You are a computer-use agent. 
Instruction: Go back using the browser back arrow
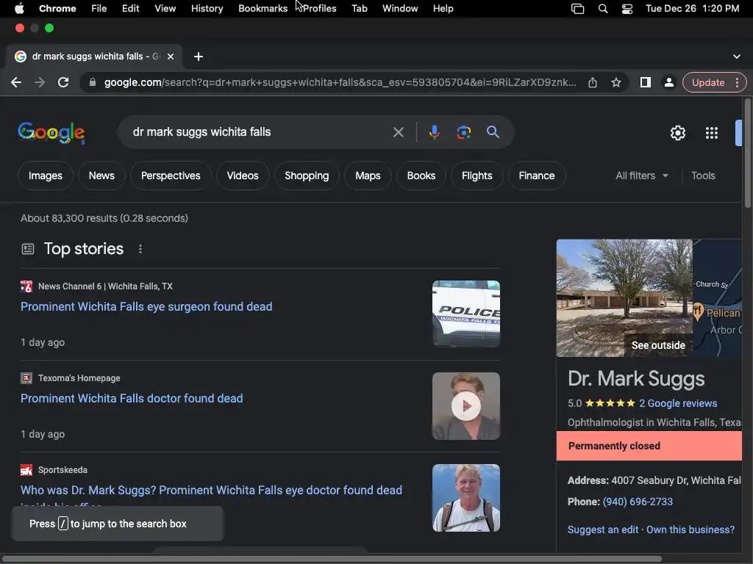pos(16,82)
